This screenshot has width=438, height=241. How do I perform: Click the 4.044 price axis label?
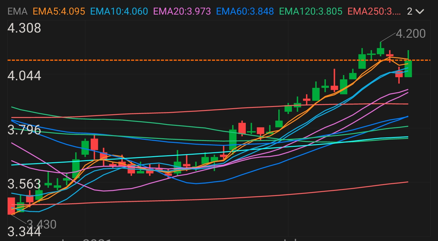tap(24, 75)
